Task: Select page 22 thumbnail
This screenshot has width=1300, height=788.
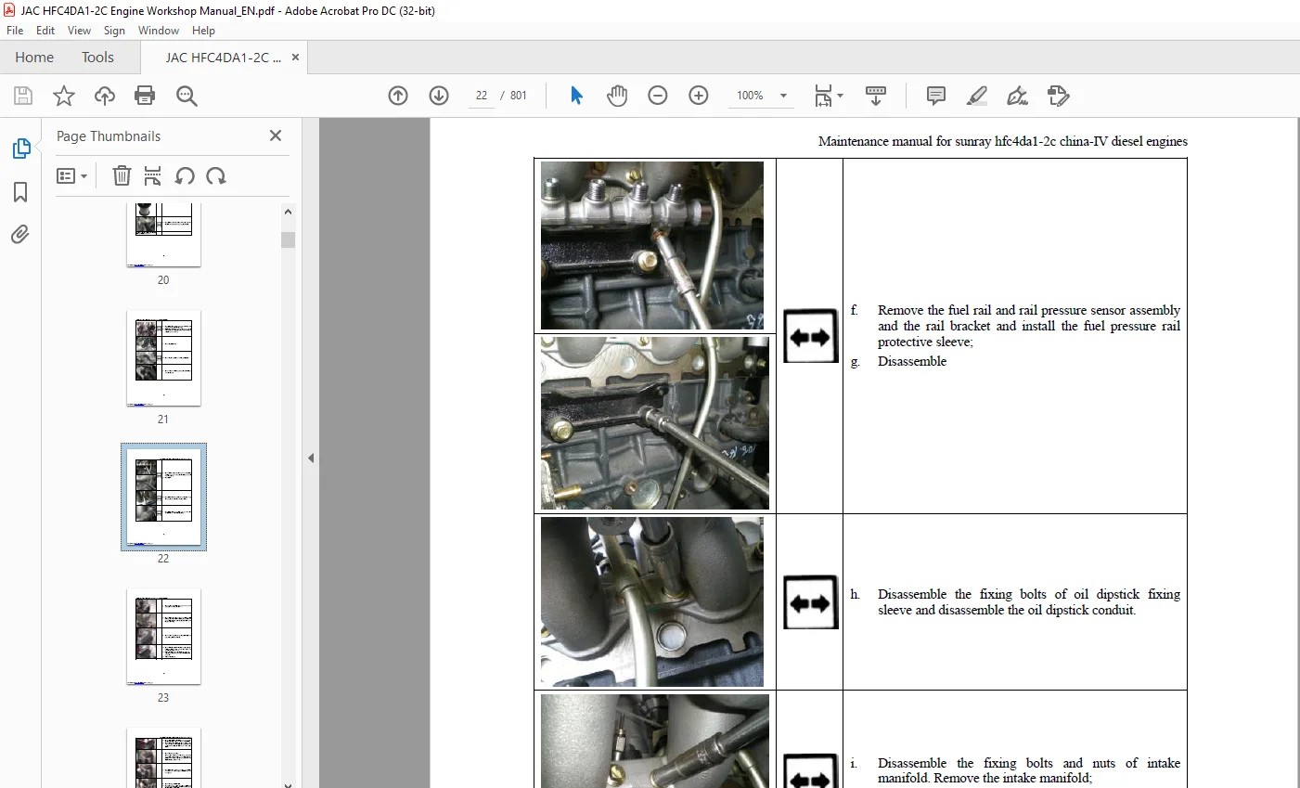Action: pos(163,497)
